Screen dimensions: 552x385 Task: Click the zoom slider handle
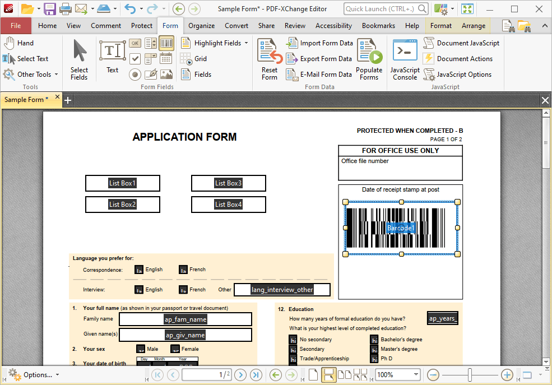click(470, 375)
